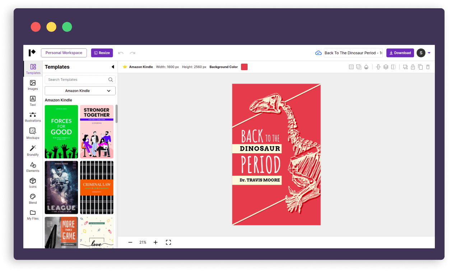Screen dimensions: 451x272
Task: Open the Blend palette panel
Action: [33, 199]
